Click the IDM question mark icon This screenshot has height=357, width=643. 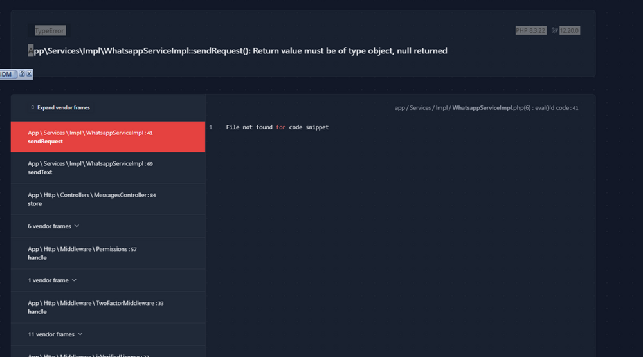22,74
